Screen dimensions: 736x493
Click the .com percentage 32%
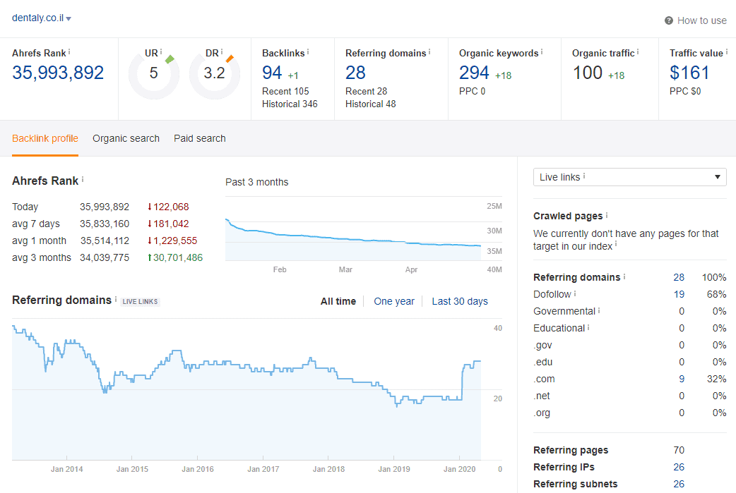pos(716,379)
